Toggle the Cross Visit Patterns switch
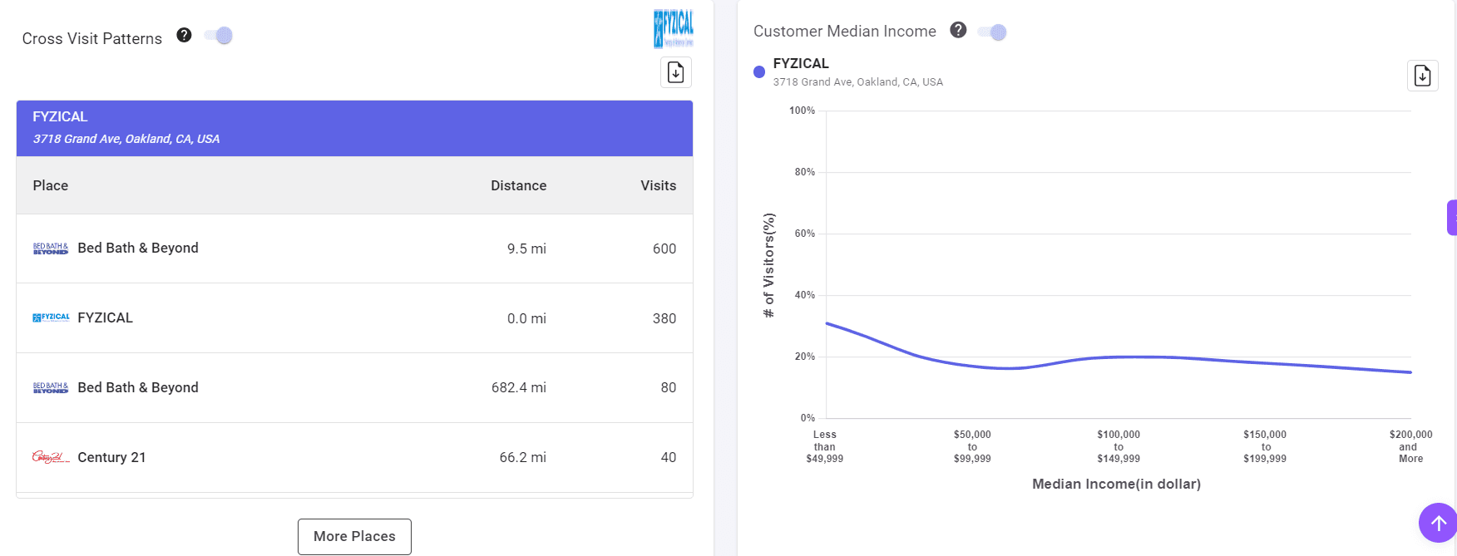Image resolution: width=1457 pixels, height=556 pixels. (219, 36)
